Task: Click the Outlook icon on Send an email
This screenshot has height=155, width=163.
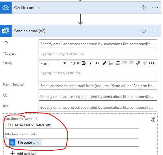Action: [6, 31]
